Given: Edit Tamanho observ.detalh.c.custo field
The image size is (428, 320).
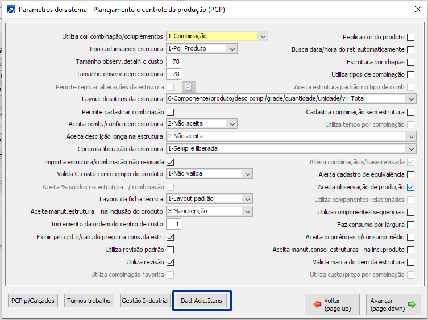Looking at the screenshot, I should pyautogui.click(x=173, y=61).
